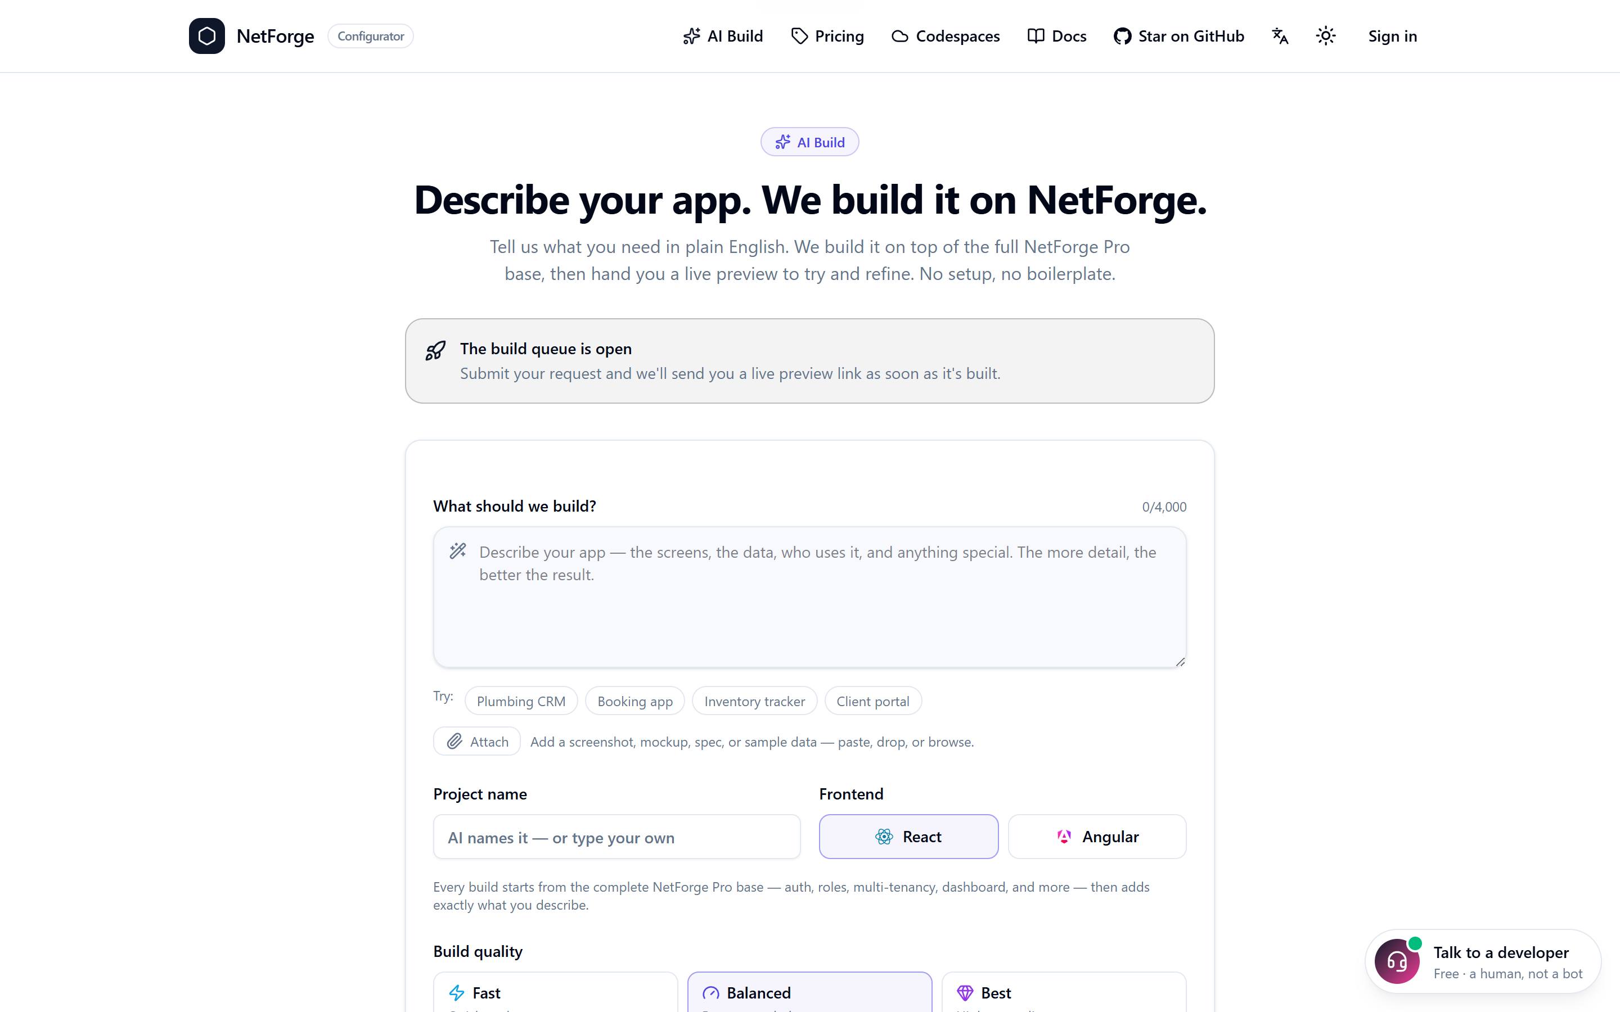Image resolution: width=1620 pixels, height=1012 pixels.
Task: Open the Pricing nav item
Action: coord(827,36)
